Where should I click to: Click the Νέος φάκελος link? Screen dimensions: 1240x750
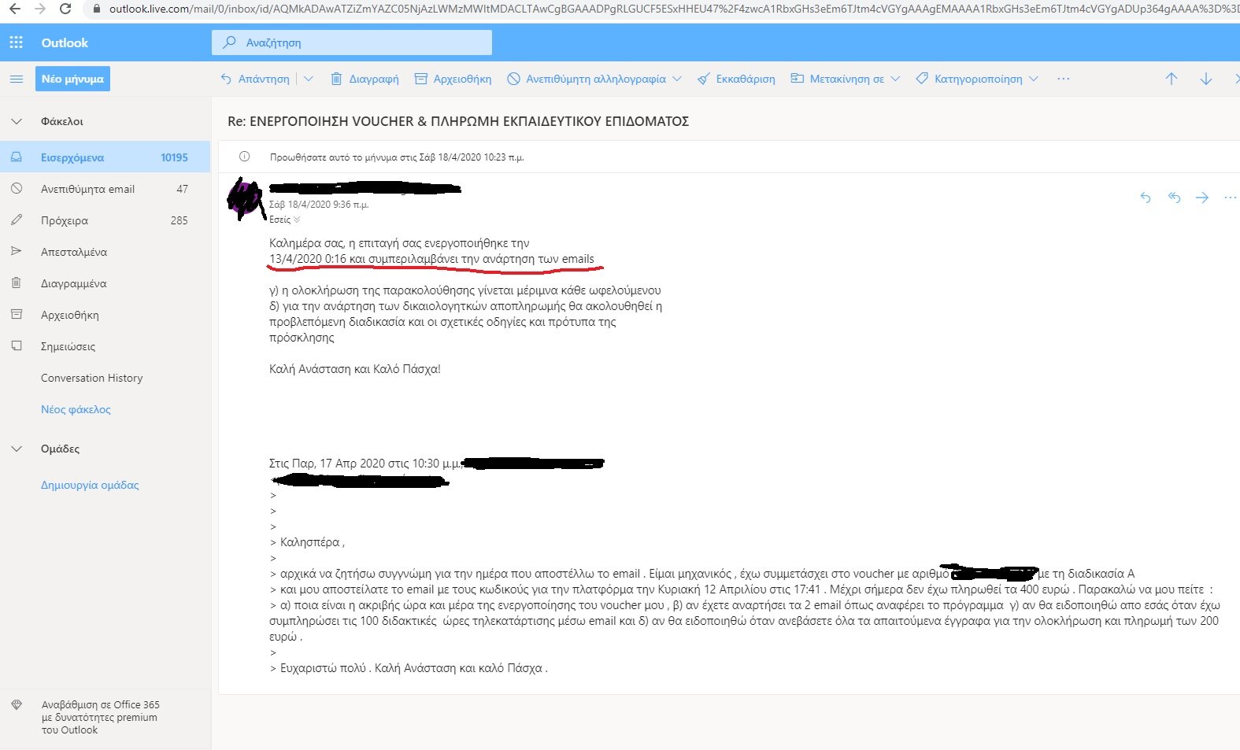click(76, 409)
